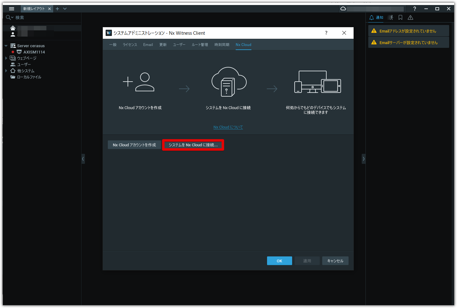Collapse the Server cerasus tree node
The width and height of the screenshot is (457, 308).
(6, 46)
